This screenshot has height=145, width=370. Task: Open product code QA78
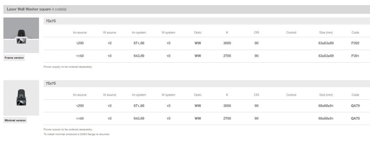coord(355,118)
